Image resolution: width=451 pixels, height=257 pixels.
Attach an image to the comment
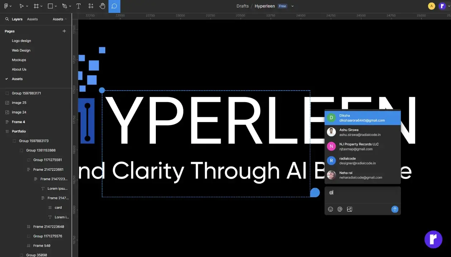pos(350,209)
